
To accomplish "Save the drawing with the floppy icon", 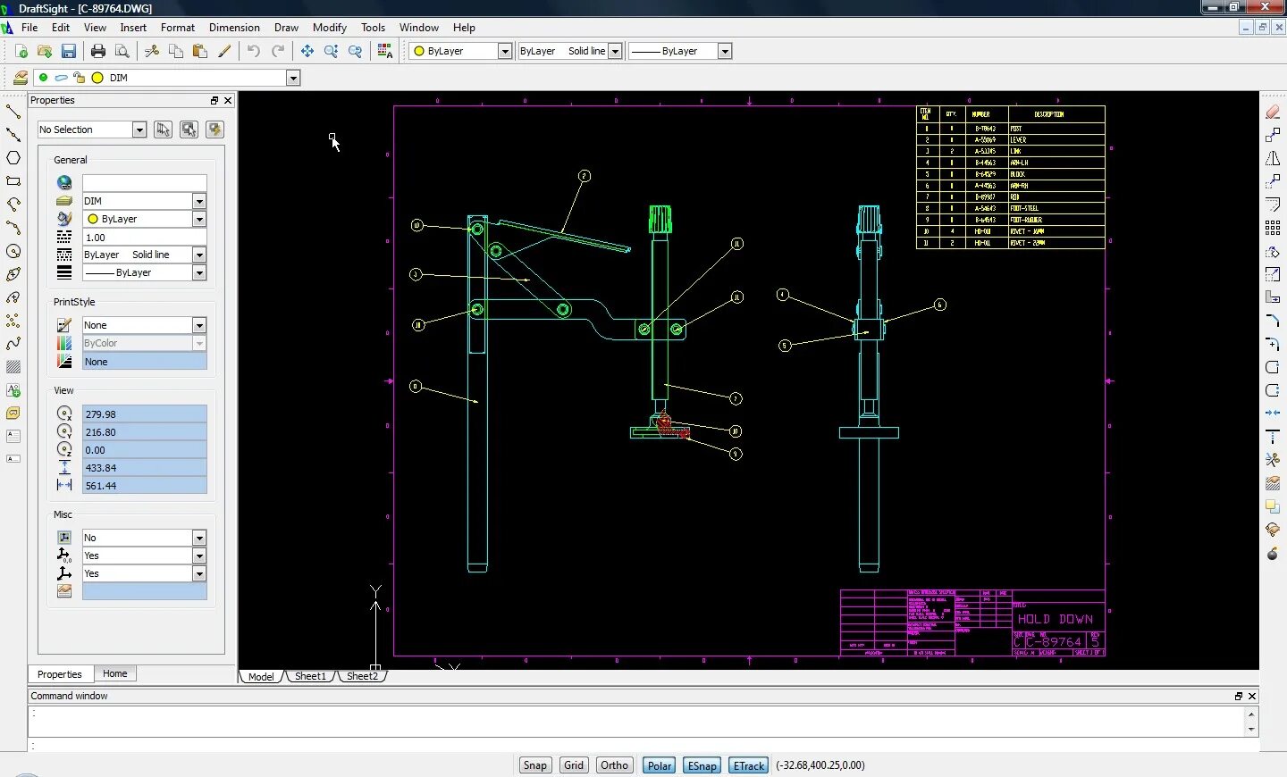I will [x=68, y=51].
